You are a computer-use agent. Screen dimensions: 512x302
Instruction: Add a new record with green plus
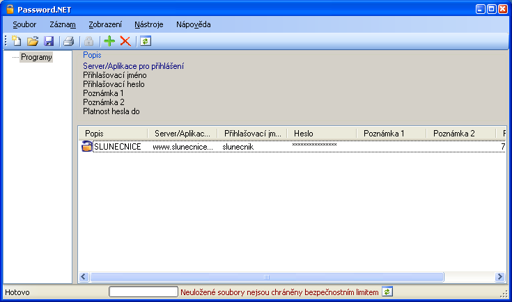click(x=109, y=41)
